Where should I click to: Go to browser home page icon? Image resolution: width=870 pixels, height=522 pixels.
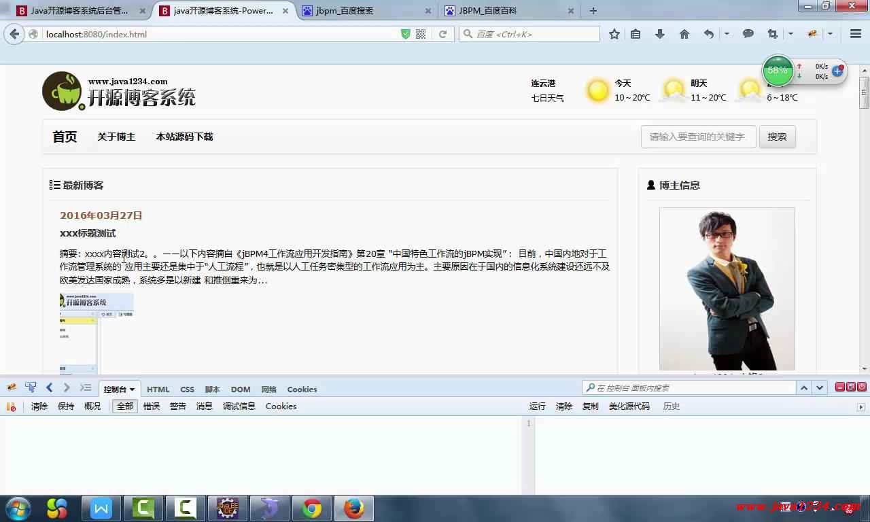[684, 34]
